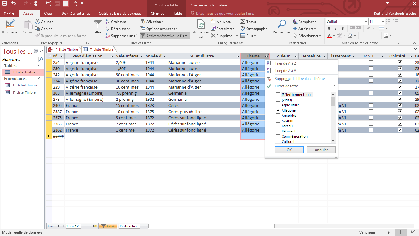The width and height of the screenshot is (419, 236).
Task: Check the Agriculture filter checkbox
Action: [278, 105]
